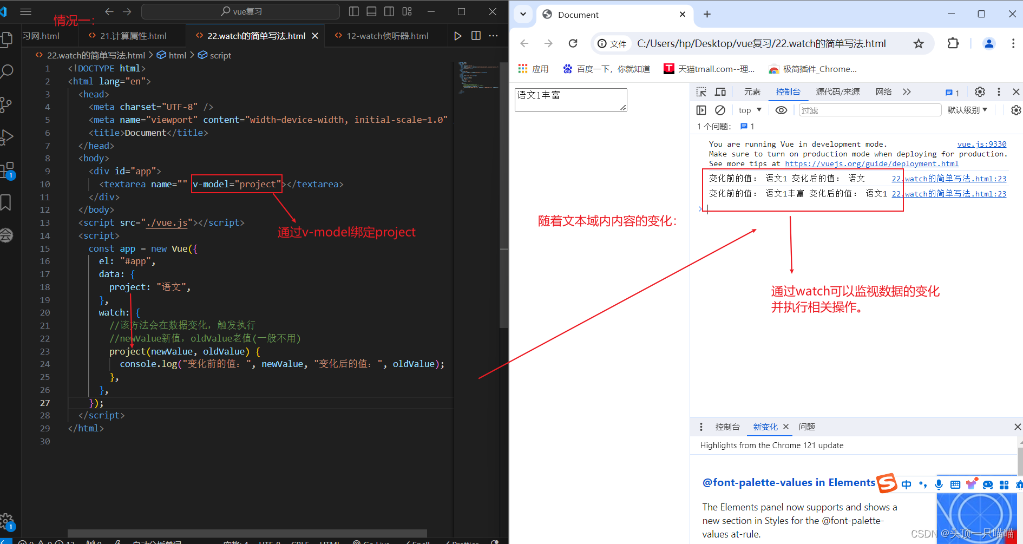
Task: Open DevTools settings gear
Action: (980, 92)
